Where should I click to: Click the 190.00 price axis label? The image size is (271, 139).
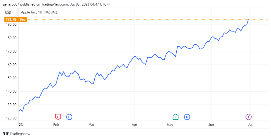pos(11,25)
